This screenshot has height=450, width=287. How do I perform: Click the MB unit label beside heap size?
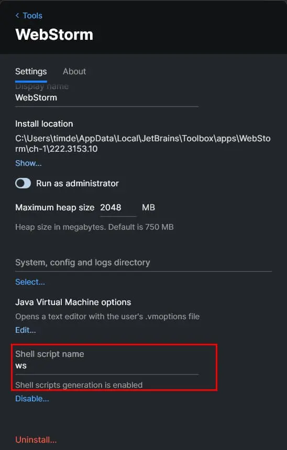tap(149, 208)
